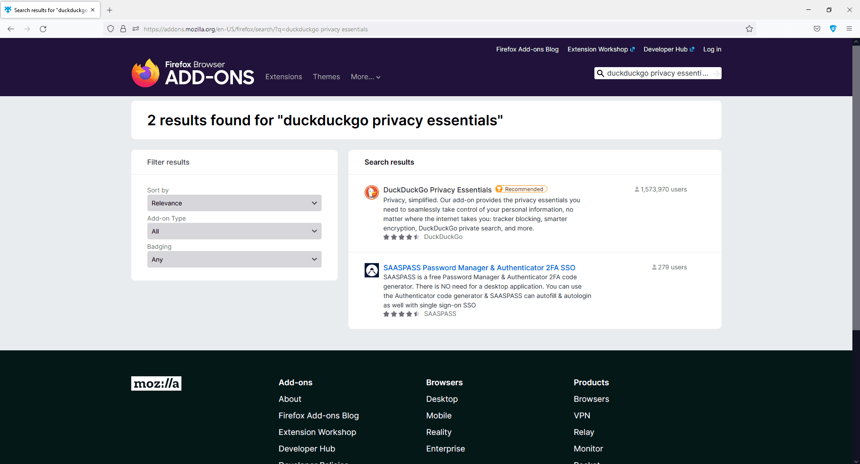Click SAASPASS star rating
Screen dimensions: 860x464
click(401, 314)
